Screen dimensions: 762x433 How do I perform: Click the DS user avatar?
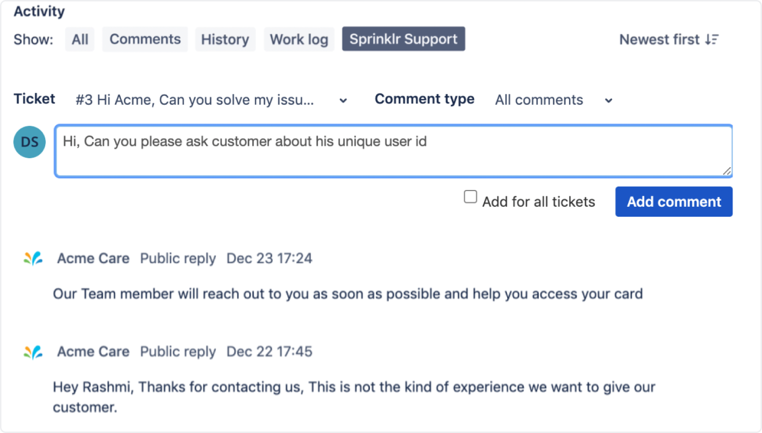[x=30, y=142]
